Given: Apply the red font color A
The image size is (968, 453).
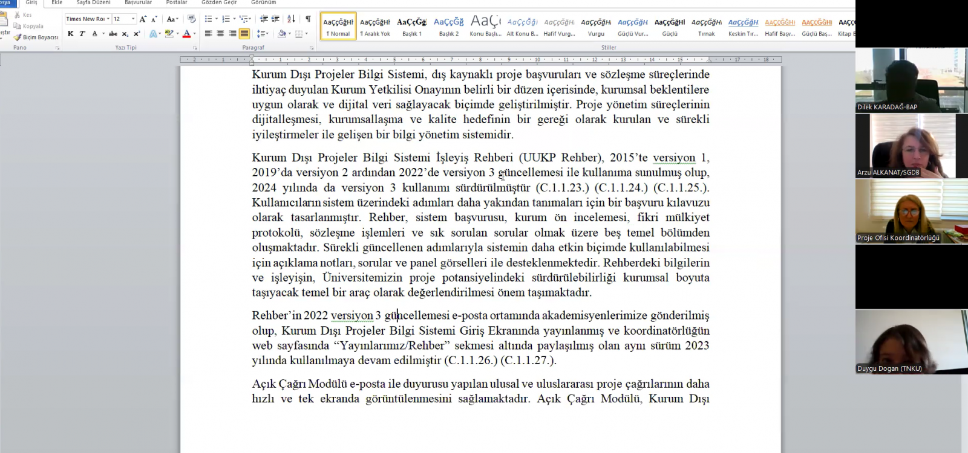Looking at the screenshot, I should (186, 34).
